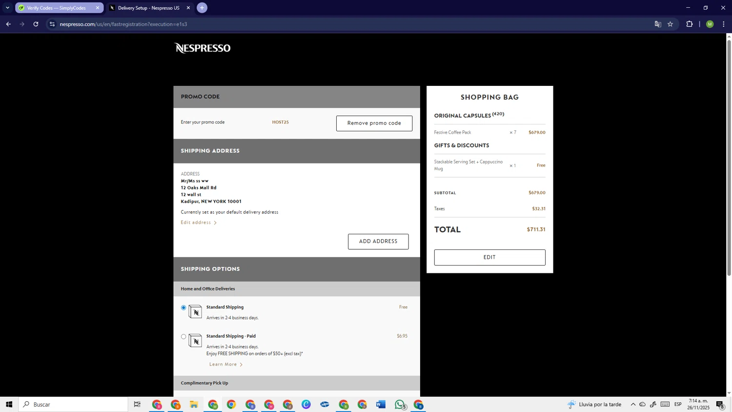Open the Edit address link
Image resolution: width=732 pixels, height=412 pixels.
pos(199,223)
